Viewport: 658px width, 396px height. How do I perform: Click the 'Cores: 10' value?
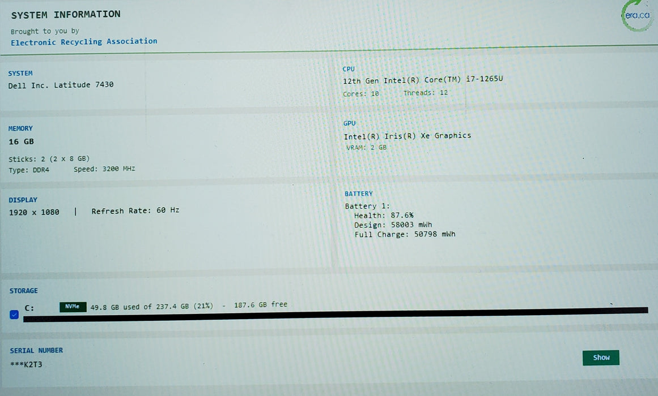[361, 94]
